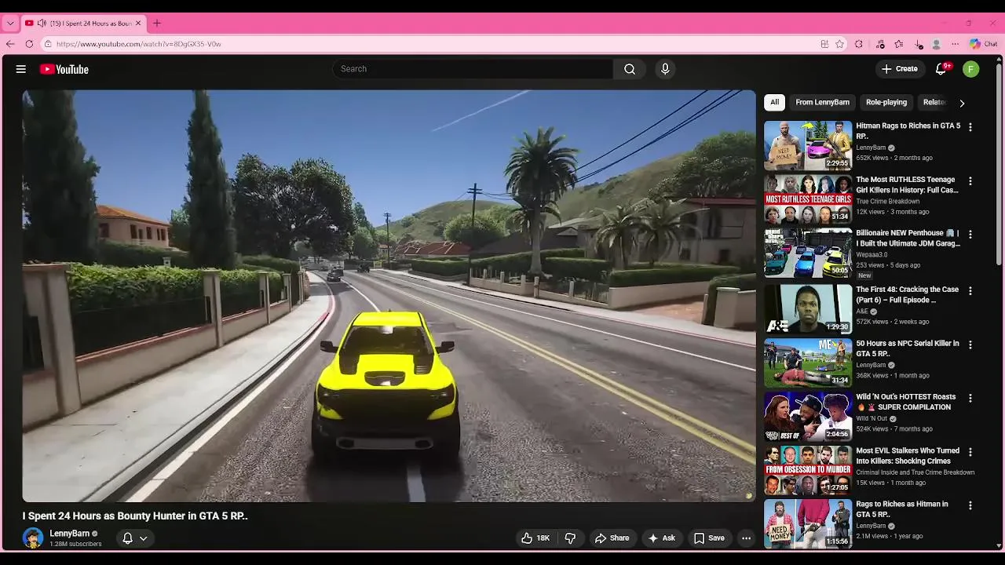Open browser profile icon
Image resolution: width=1005 pixels, height=565 pixels.
[936, 44]
